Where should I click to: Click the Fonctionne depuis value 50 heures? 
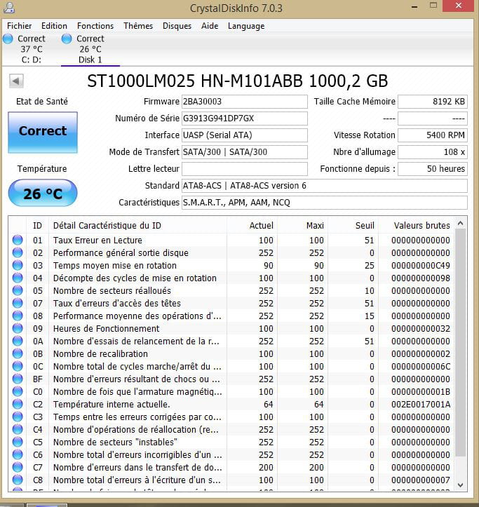(433, 169)
